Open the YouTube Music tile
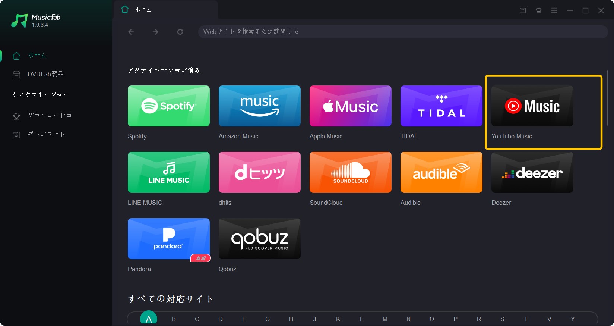 [532, 106]
